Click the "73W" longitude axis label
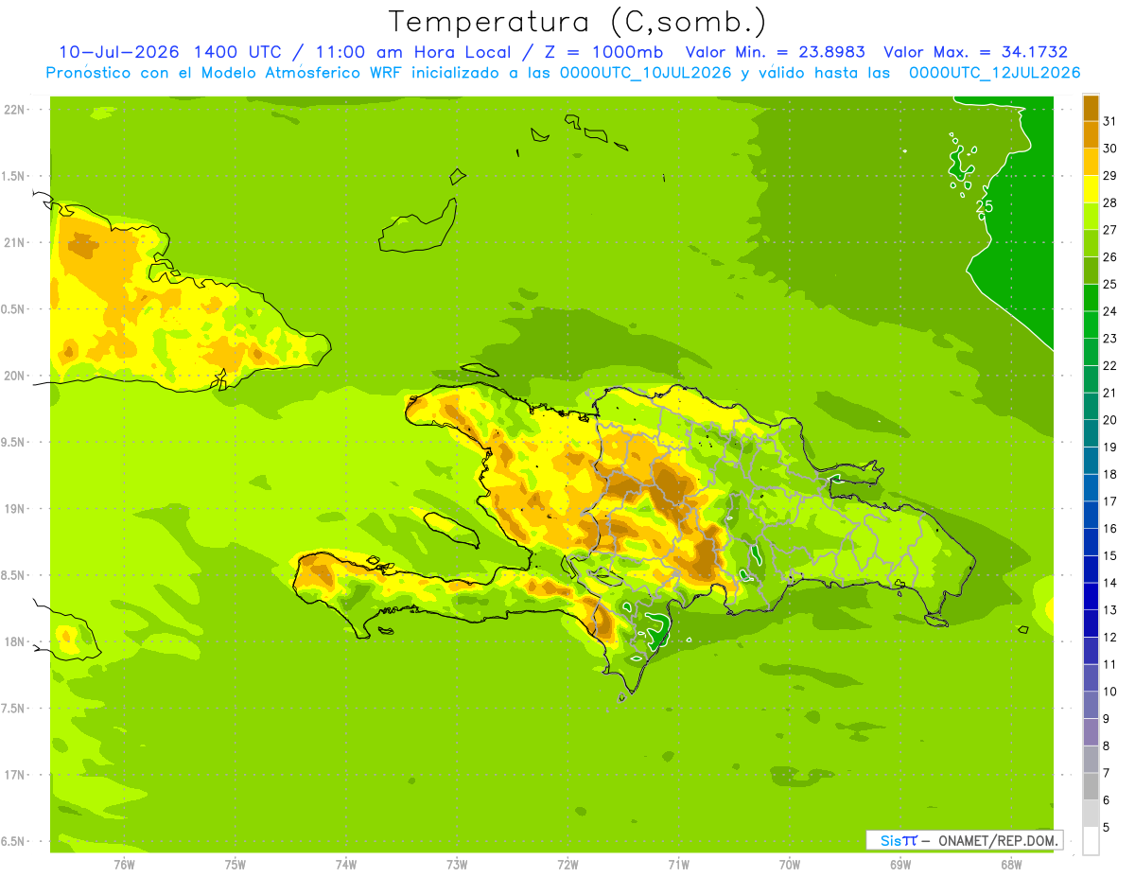 coord(457,865)
